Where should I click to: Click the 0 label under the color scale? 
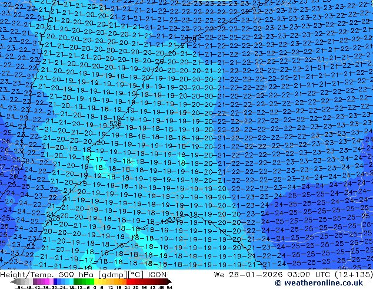tap(95, 287)
